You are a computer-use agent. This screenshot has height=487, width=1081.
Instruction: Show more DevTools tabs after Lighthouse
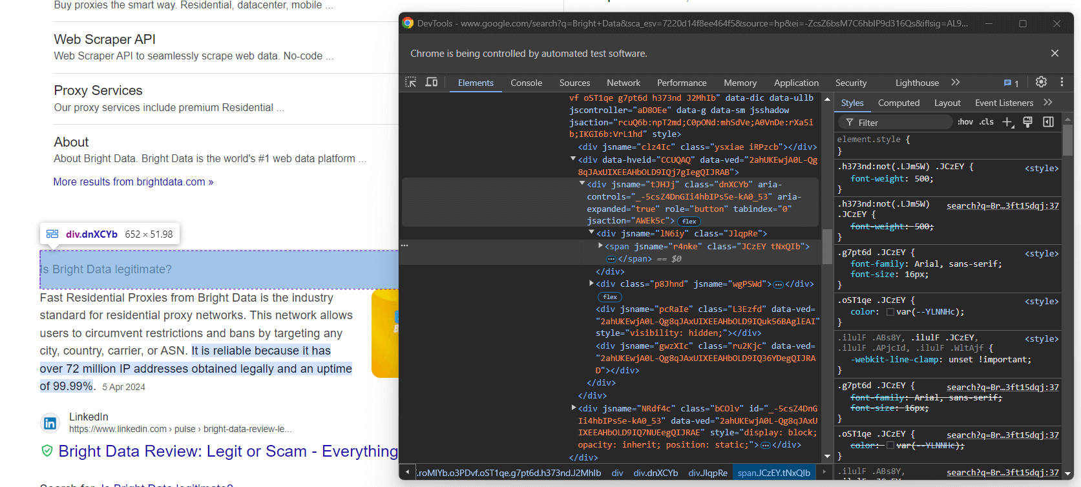956,83
